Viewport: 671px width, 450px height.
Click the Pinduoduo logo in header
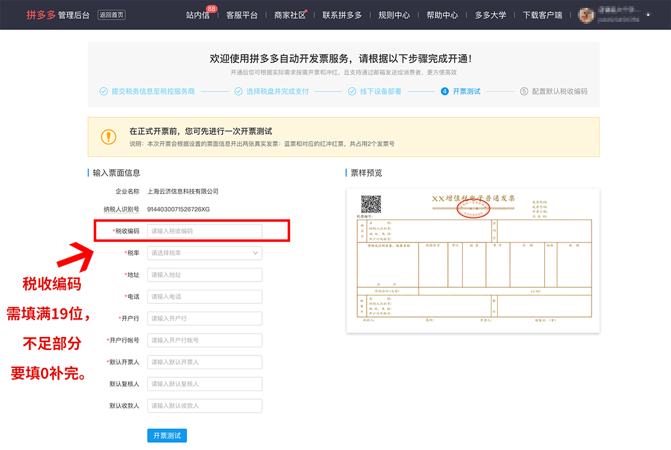41,14
